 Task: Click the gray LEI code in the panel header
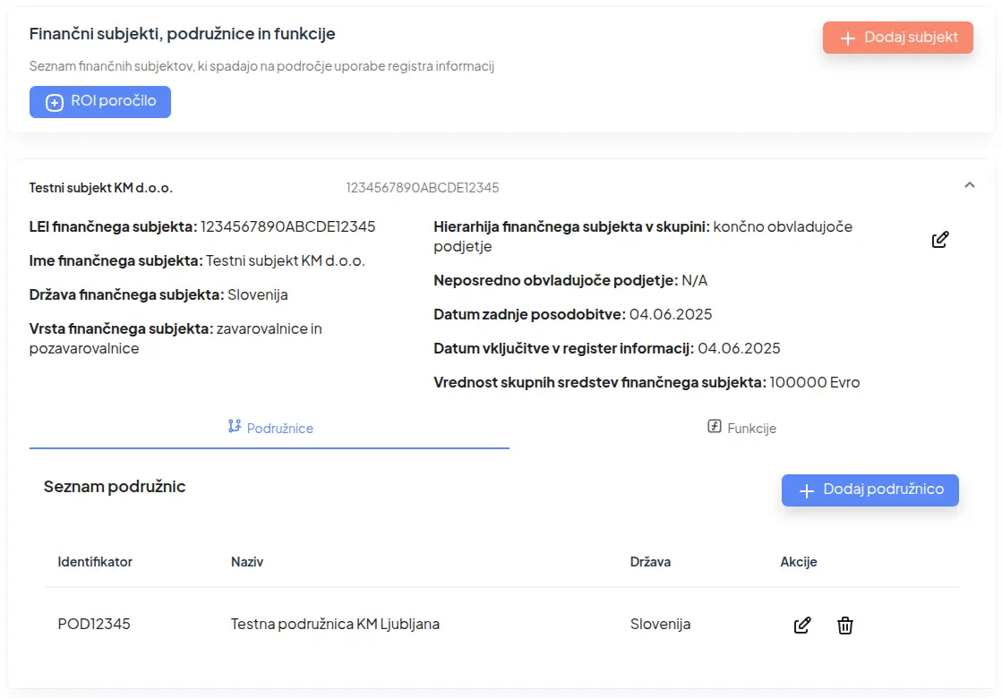423,188
